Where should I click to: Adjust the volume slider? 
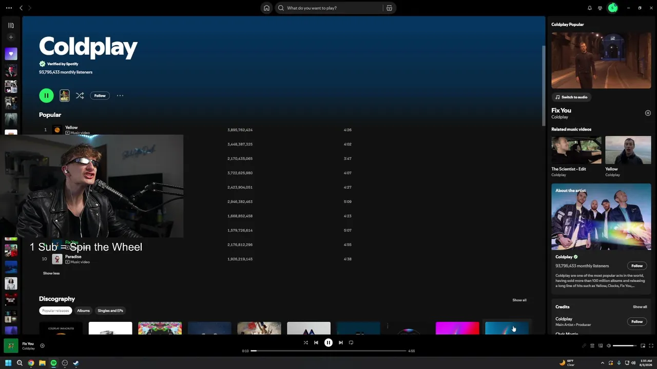[x=625, y=346]
